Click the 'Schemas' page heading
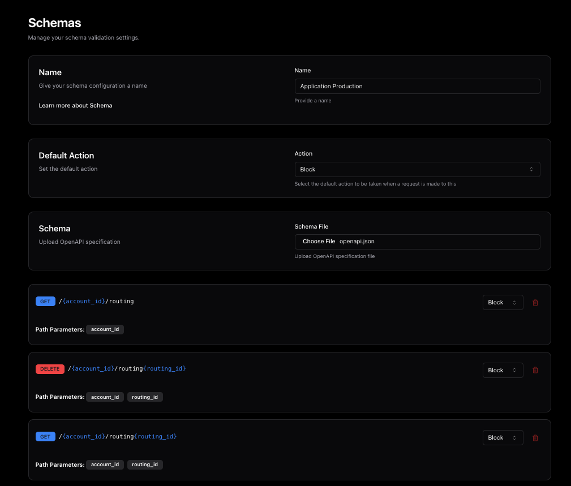This screenshot has width=571, height=486. click(x=55, y=23)
